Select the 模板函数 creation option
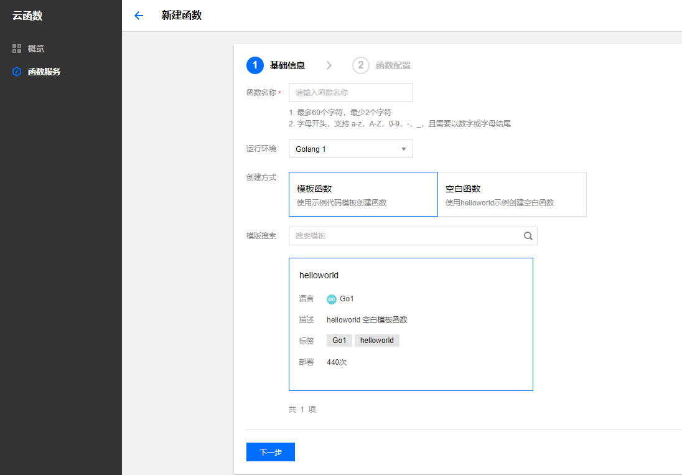 coord(363,194)
